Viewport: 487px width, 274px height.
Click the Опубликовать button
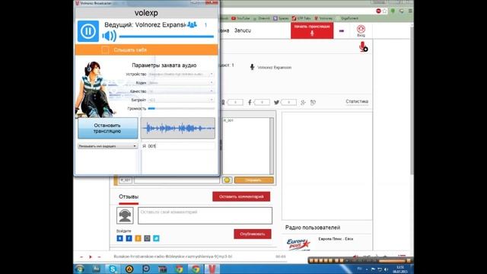pyautogui.click(x=253, y=234)
